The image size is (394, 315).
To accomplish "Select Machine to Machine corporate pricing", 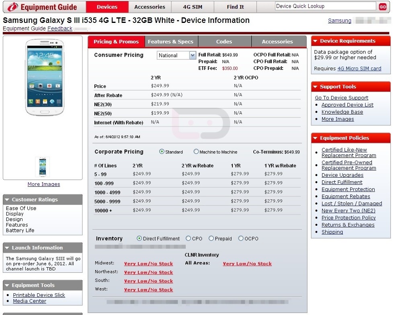I will tap(196, 152).
